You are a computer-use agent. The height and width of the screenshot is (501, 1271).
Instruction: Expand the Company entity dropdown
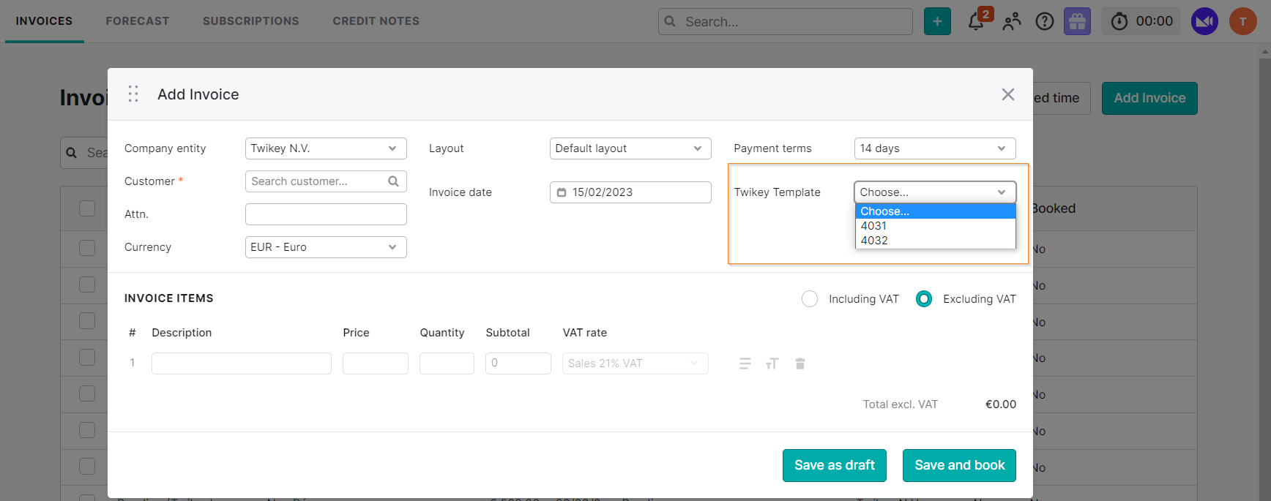point(326,148)
